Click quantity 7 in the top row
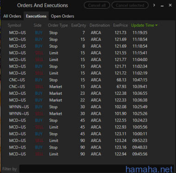The image size is (176, 173). click(83, 33)
